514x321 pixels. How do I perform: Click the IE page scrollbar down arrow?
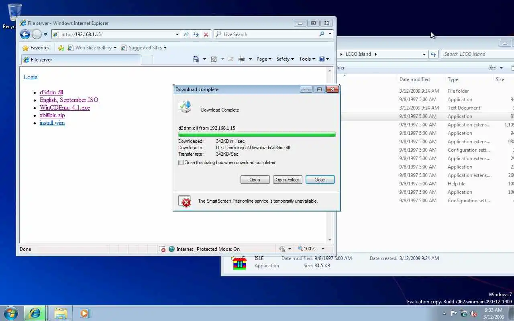[330, 240]
